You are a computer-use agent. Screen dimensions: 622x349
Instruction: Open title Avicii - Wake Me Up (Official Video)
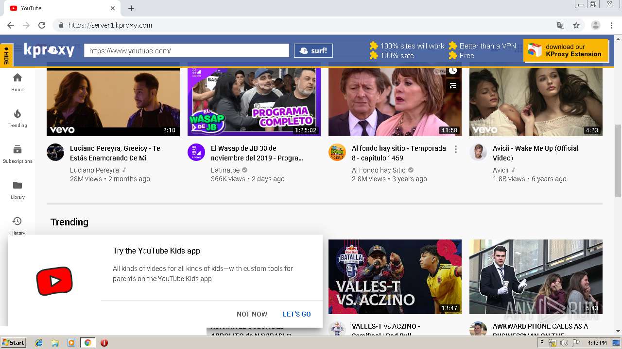536,153
